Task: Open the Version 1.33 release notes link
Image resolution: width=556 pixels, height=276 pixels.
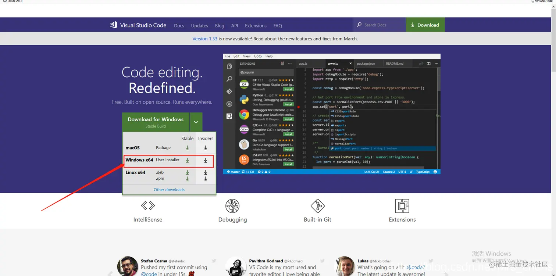Action: [x=205, y=39]
